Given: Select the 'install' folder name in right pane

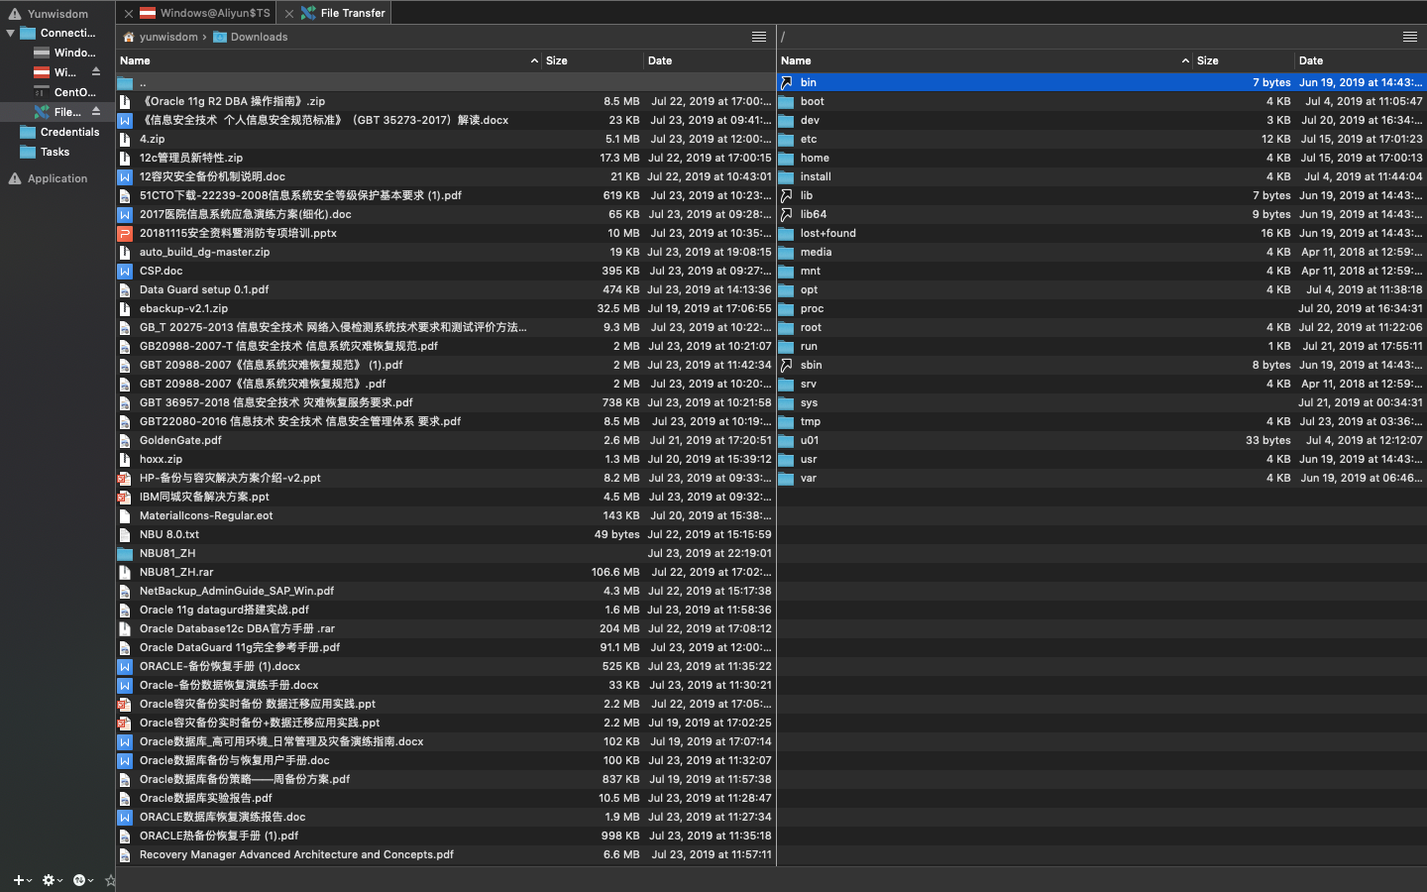Looking at the screenshot, I should (816, 176).
